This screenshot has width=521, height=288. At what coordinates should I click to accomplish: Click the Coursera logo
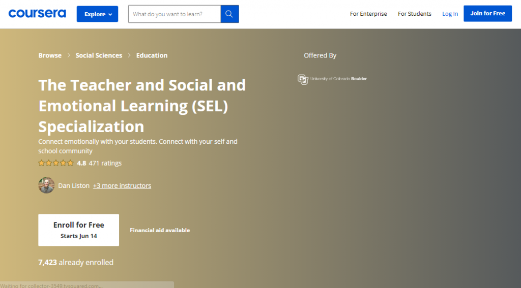click(37, 14)
